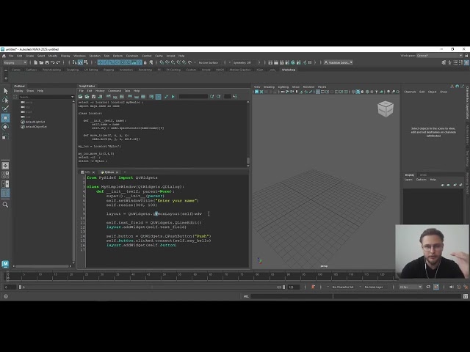470x352 pixels.
Task: Open the 24 fps frame rate dropdown
Action: point(411,287)
